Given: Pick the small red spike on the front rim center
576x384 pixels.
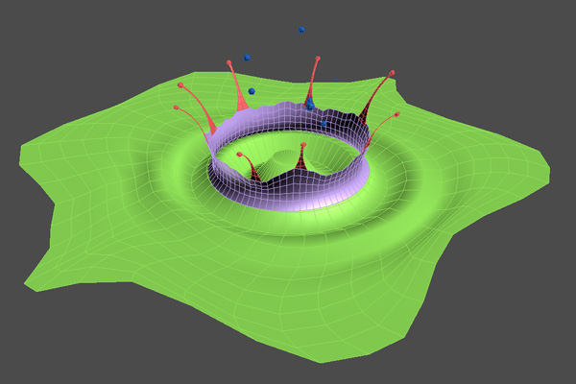Looking at the screenshot, I should pos(302,146).
